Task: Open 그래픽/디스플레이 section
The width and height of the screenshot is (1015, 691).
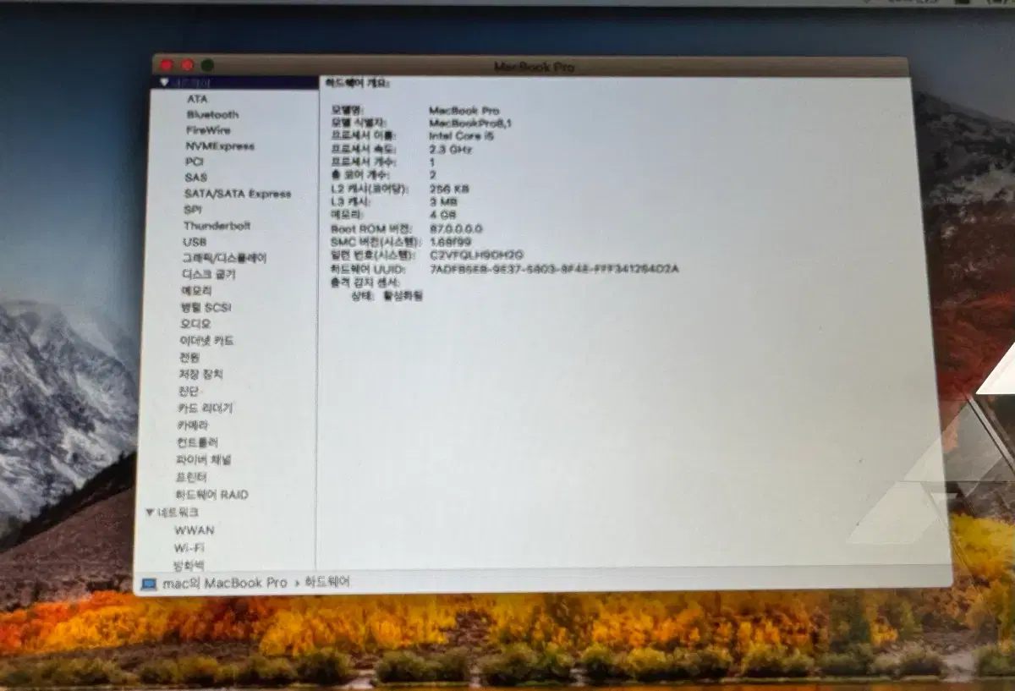Action: [x=224, y=258]
